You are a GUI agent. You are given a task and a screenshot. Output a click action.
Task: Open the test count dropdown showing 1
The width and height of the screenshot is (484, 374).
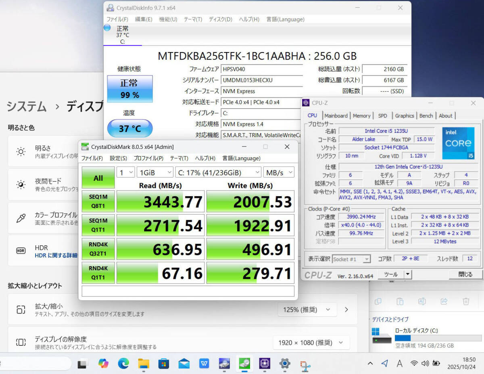pos(125,173)
